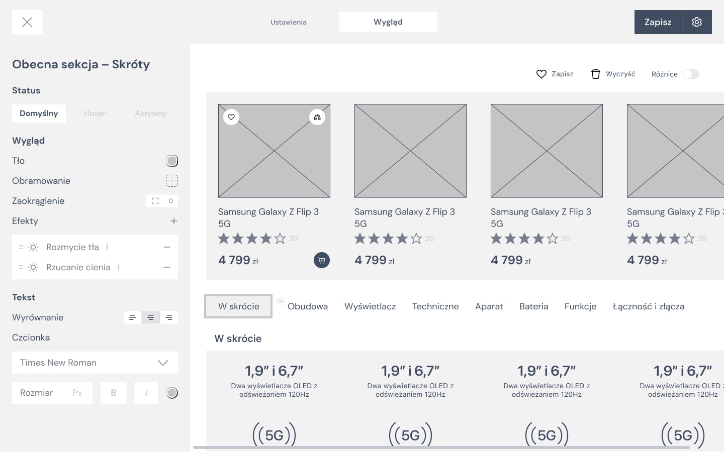Click the settings gear icon beside Zapisz
Image resolution: width=724 pixels, height=452 pixels.
[x=697, y=22]
